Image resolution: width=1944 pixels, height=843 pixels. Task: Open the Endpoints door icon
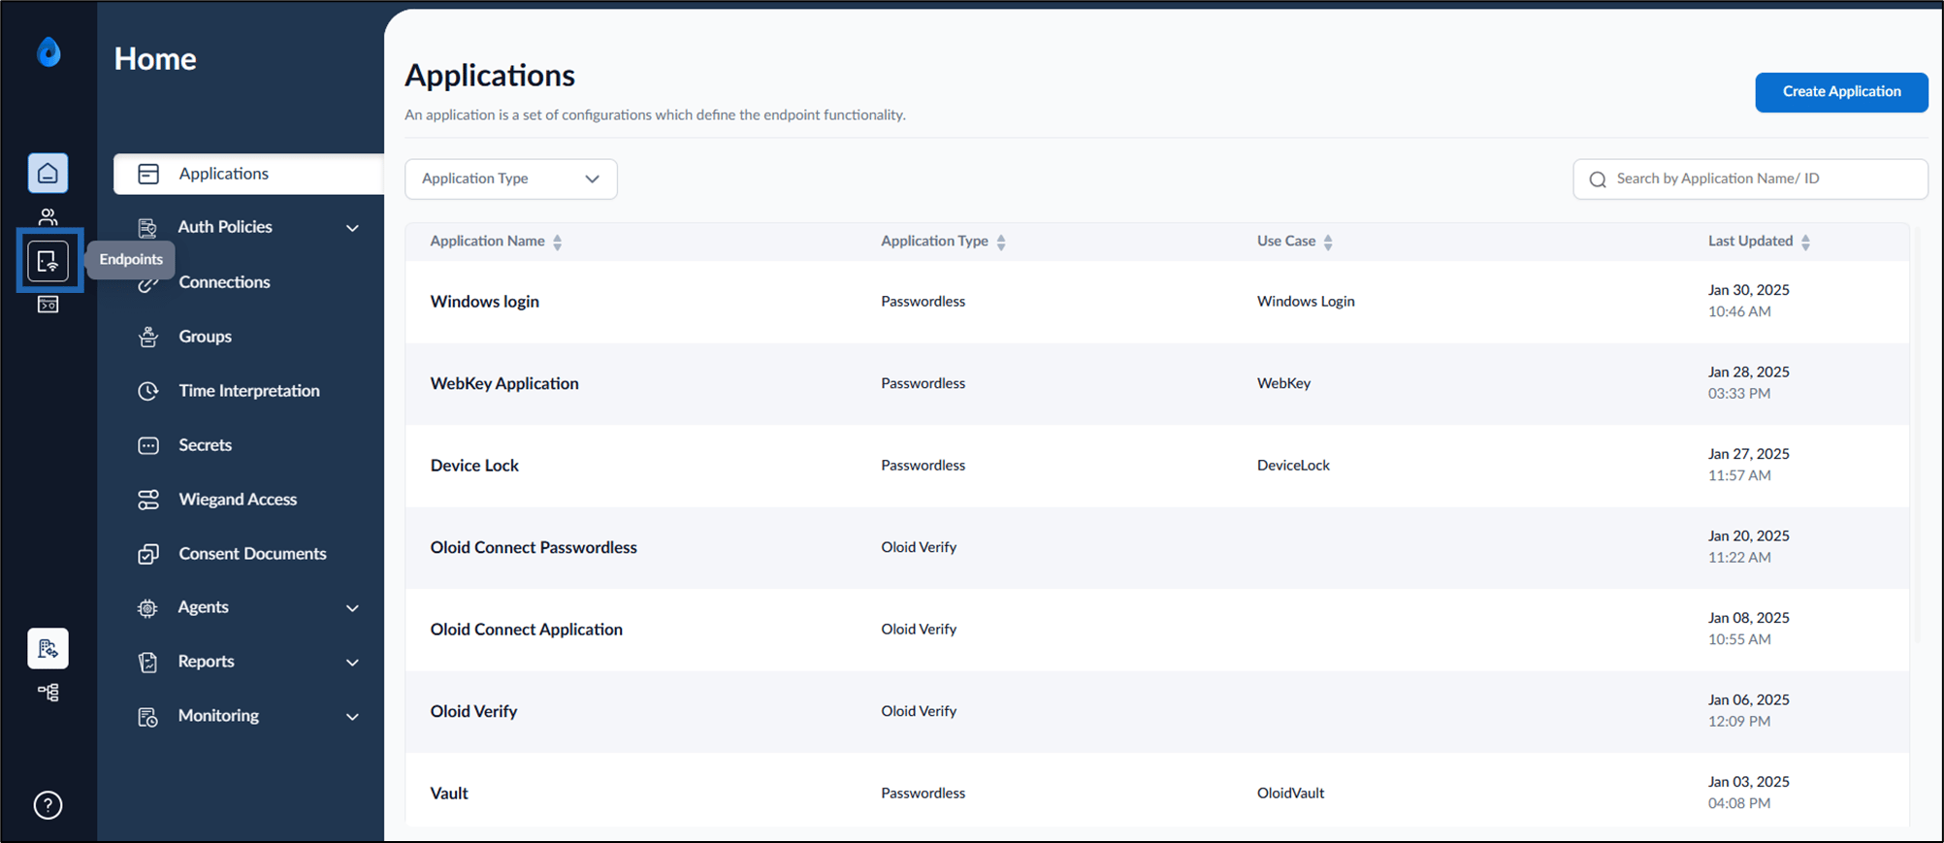48,261
